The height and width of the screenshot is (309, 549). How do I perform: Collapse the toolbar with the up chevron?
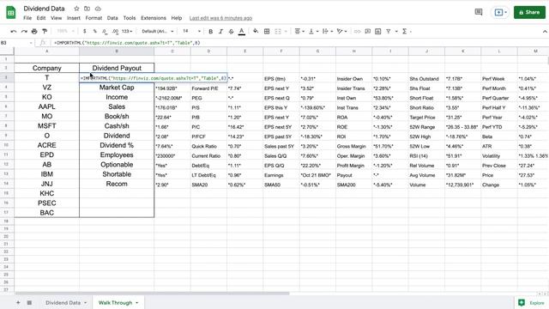point(545,32)
